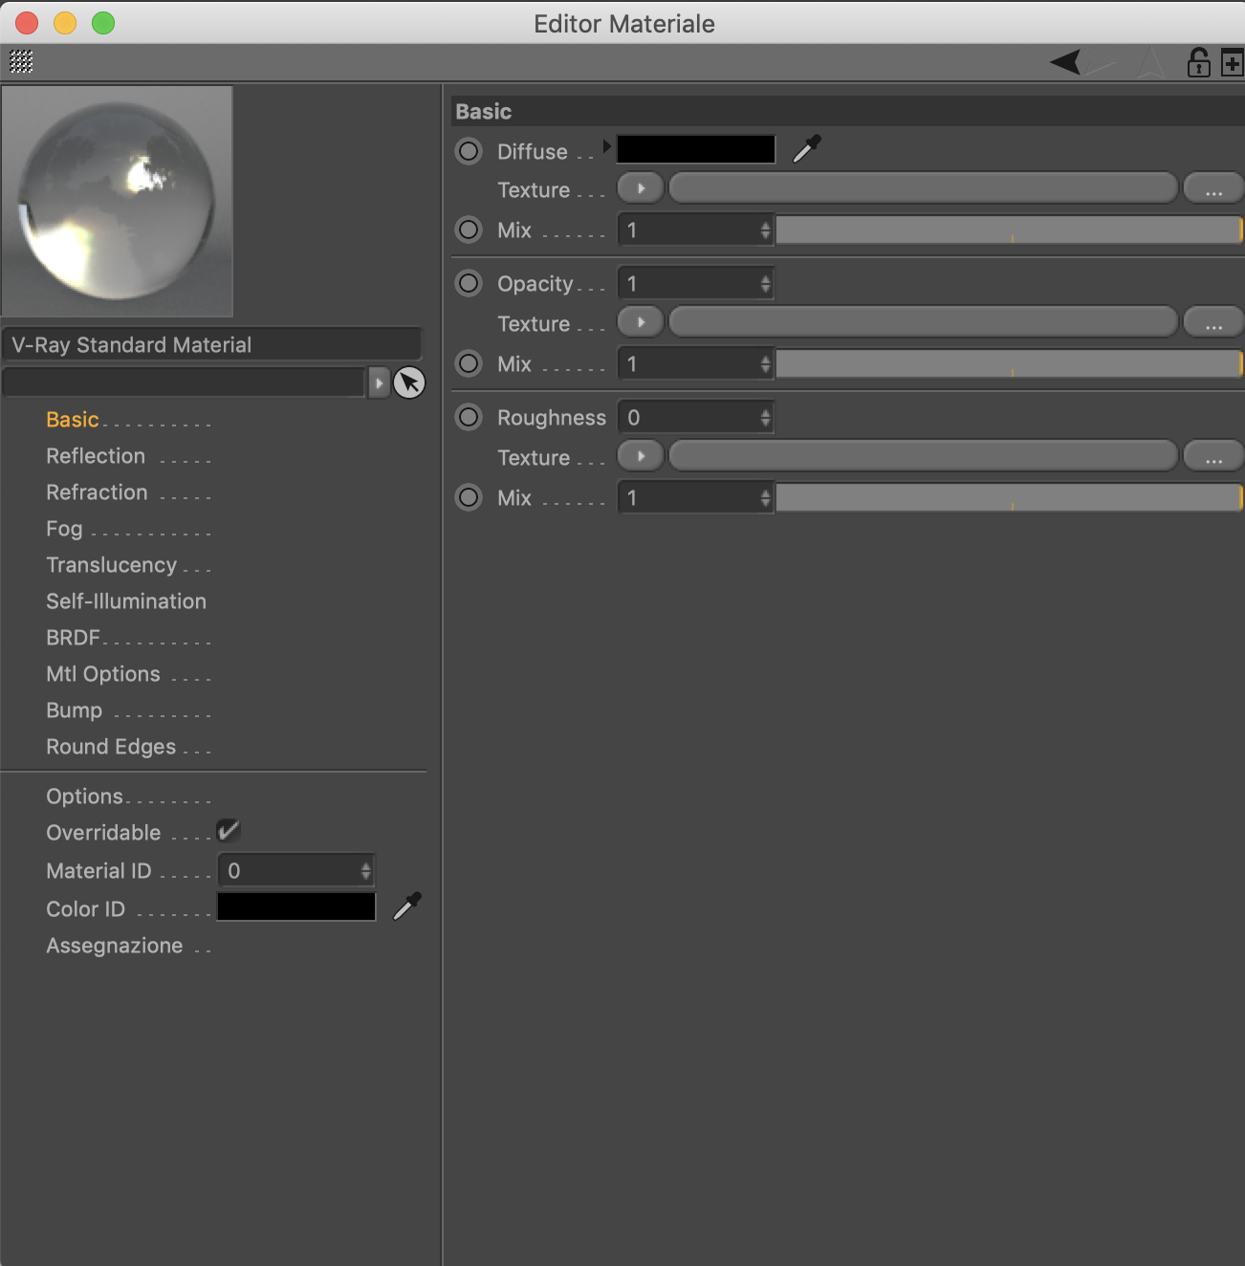Screen dimensions: 1245x1266
Task: Click the Roughness Texture long bar
Action: [x=923, y=456]
